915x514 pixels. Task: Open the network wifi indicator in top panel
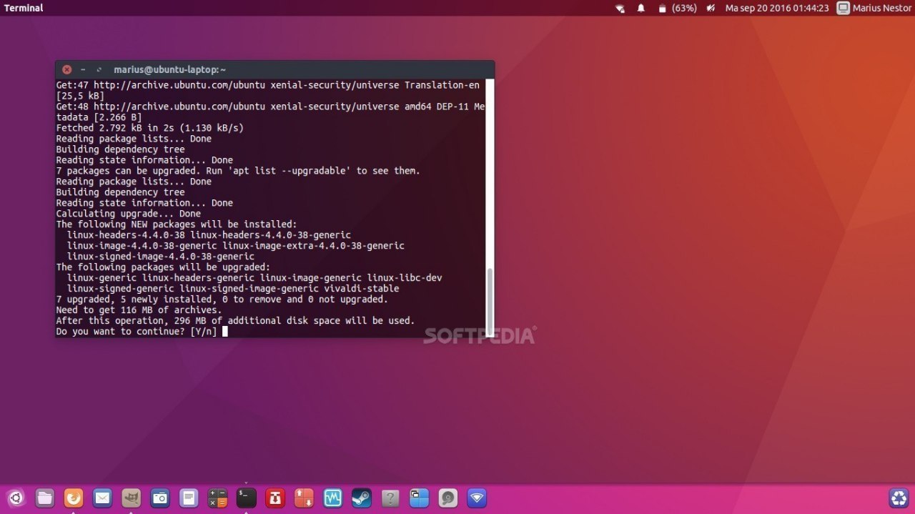pyautogui.click(x=620, y=8)
